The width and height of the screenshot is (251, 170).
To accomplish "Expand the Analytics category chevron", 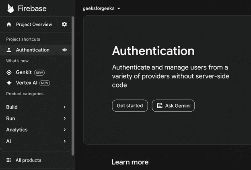I will [64, 130].
